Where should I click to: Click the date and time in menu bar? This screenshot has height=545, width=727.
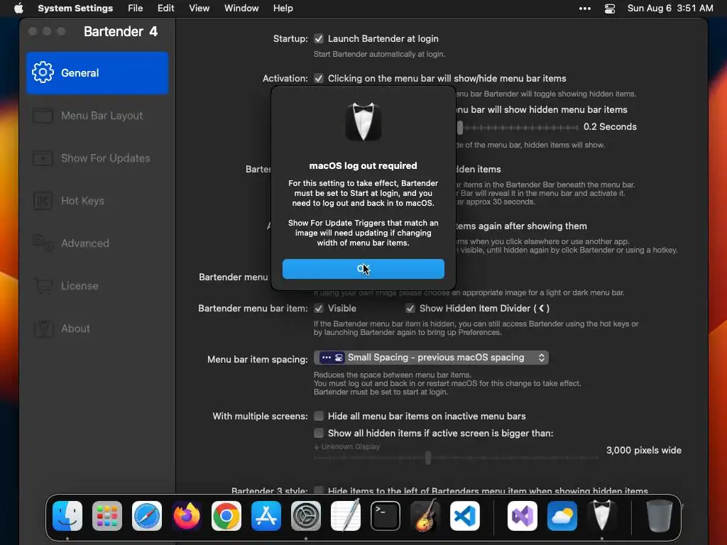(x=670, y=9)
